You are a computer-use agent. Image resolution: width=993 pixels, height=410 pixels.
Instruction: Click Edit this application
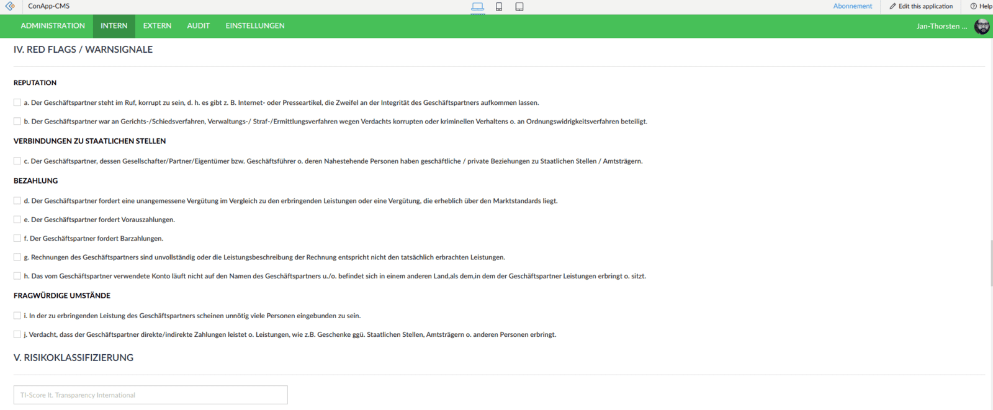point(921,6)
